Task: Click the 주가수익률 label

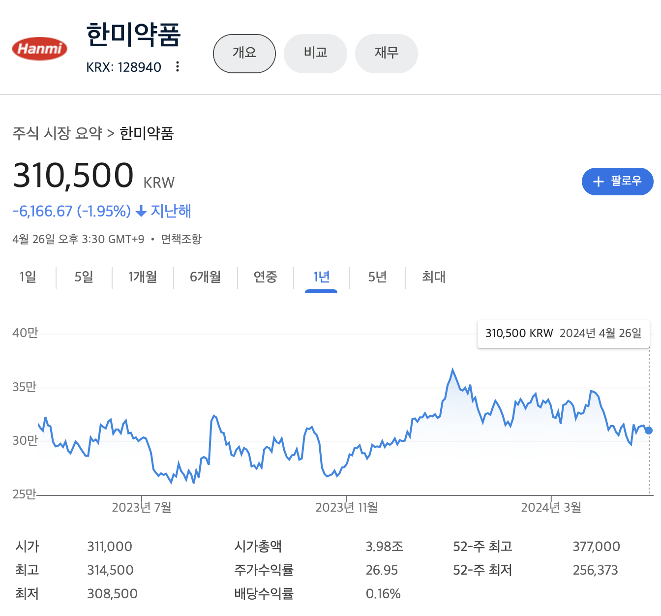Action: [x=264, y=570]
